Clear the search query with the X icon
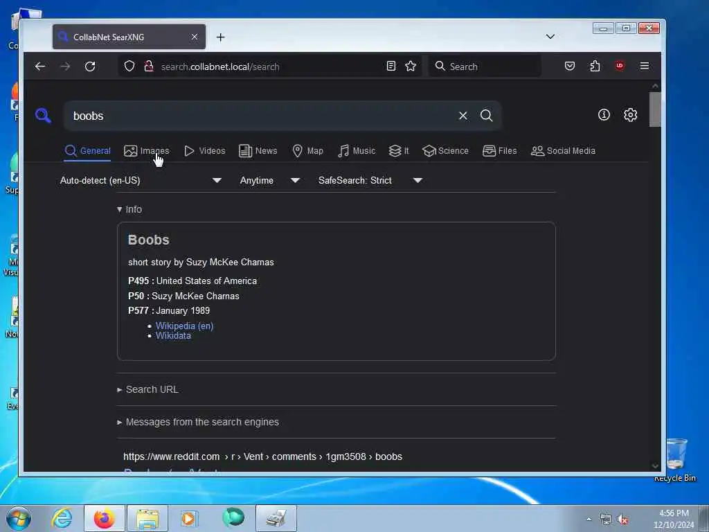This screenshot has width=709, height=532. [x=463, y=116]
